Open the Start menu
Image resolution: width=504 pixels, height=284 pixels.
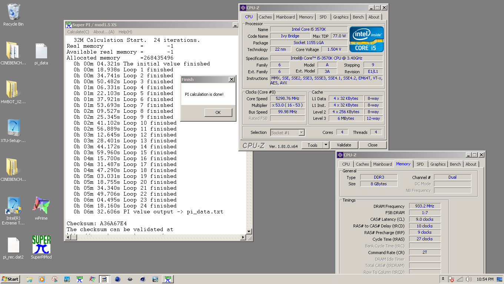tap(10, 279)
